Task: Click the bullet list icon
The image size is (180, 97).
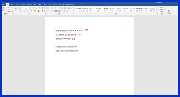Action: 48,8
